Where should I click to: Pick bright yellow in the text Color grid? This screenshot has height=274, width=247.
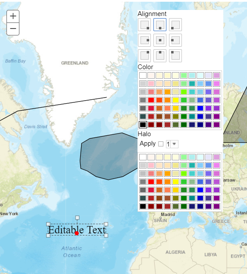[x=175, y=100]
